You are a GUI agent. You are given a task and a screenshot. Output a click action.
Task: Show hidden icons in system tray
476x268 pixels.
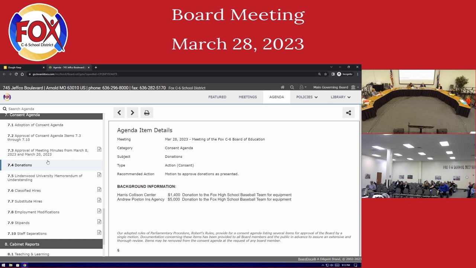323,265
